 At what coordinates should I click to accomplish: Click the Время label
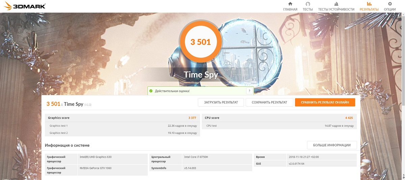tap(260, 157)
